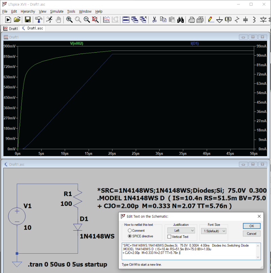This screenshot has height=273, width=271.
Task: Click the binoculars Find icon
Action: click(181, 20)
